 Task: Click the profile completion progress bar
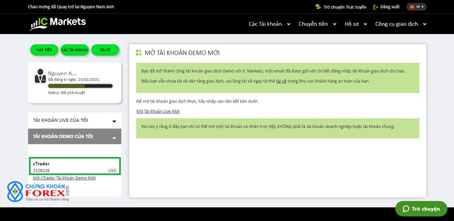click(x=80, y=86)
